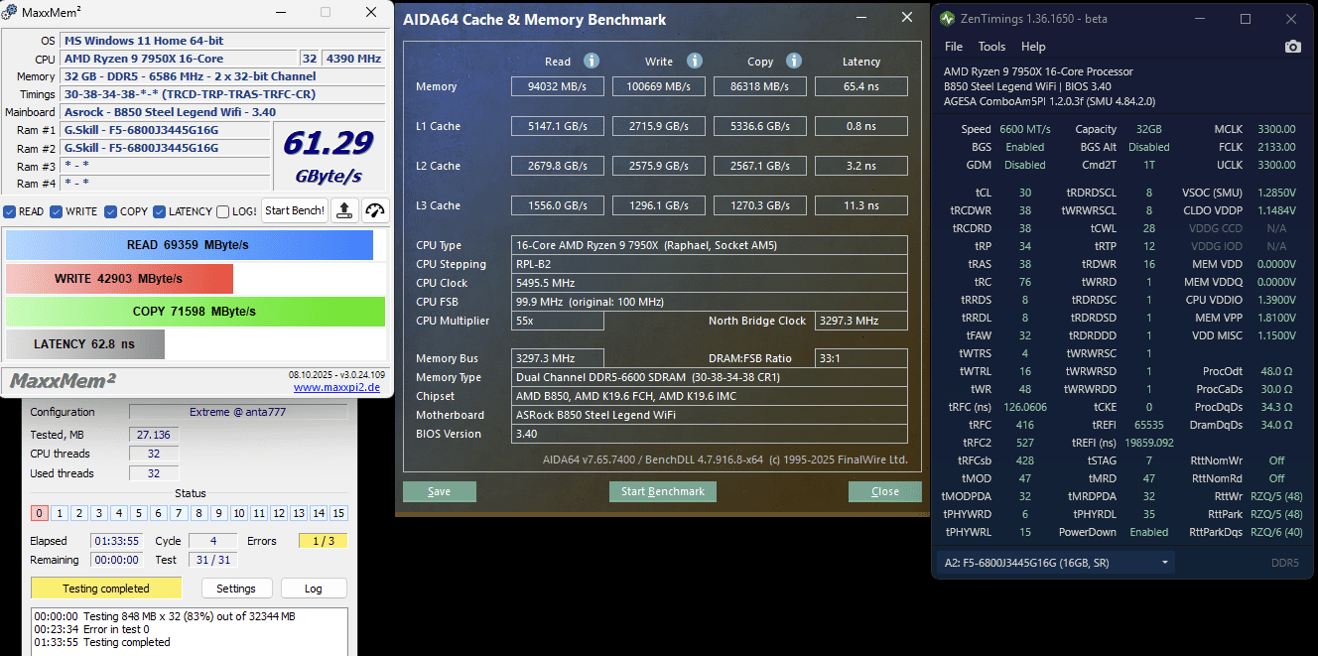This screenshot has width=1318, height=656.
Task: Maximize the ZenTimings window
Action: click(1245, 19)
